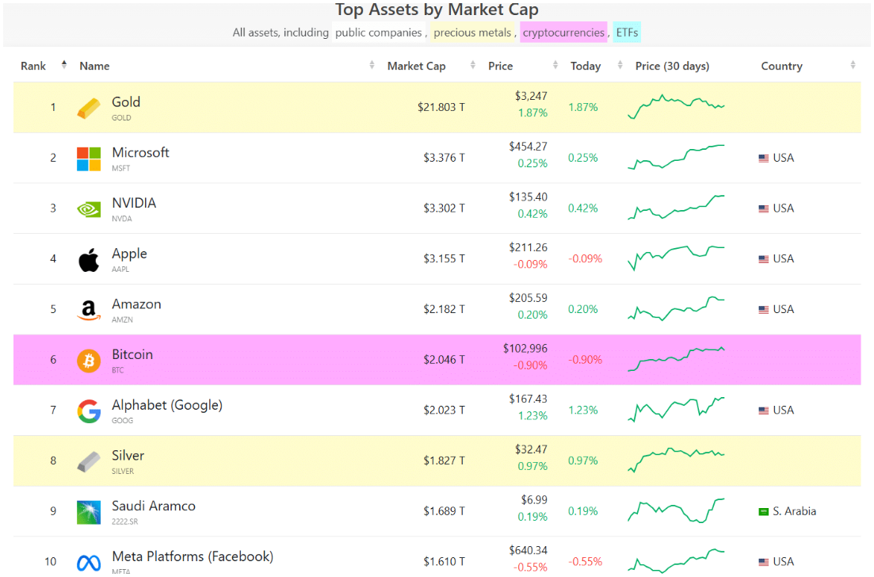874x577 pixels.
Task: Click Saudi Aramco's market cap $1.689 T
Action: click(444, 512)
